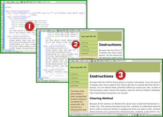This screenshot has height=117, width=163.
Task: Select <div.content> in the Design view tag selector
Action: coord(86,115)
